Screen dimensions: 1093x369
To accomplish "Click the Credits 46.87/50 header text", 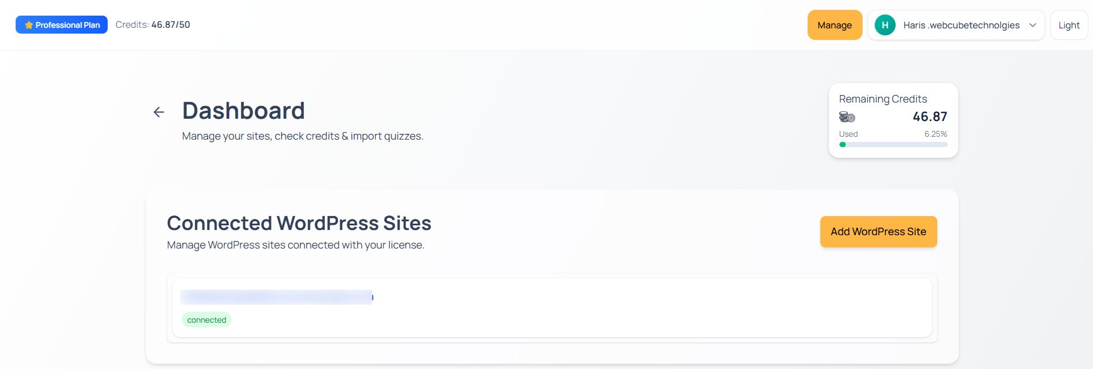I will coord(153,25).
